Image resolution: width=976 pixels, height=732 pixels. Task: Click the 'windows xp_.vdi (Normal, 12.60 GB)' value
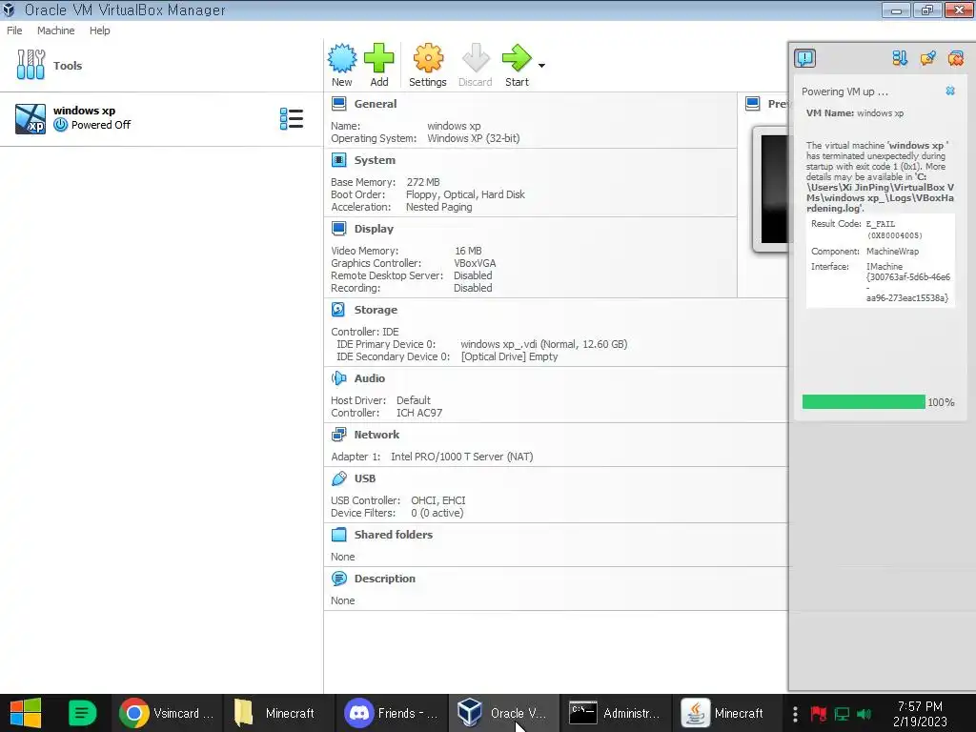coord(544,344)
